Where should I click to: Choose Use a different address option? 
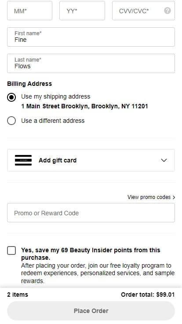(11, 121)
